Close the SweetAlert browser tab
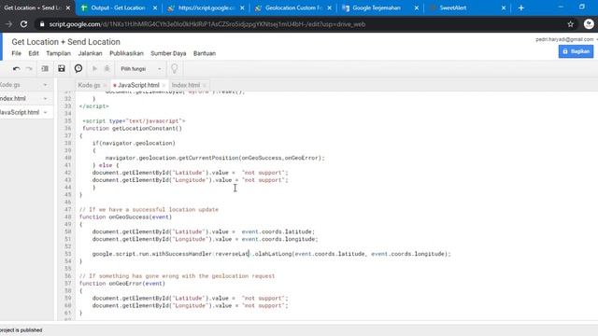The width and height of the screenshot is (598, 336). tap(504, 7)
